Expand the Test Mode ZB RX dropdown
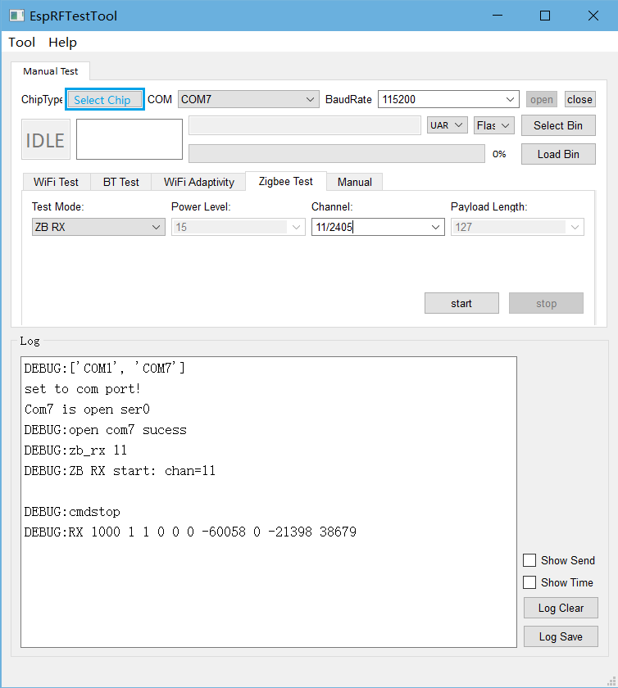 tap(98, 227)
